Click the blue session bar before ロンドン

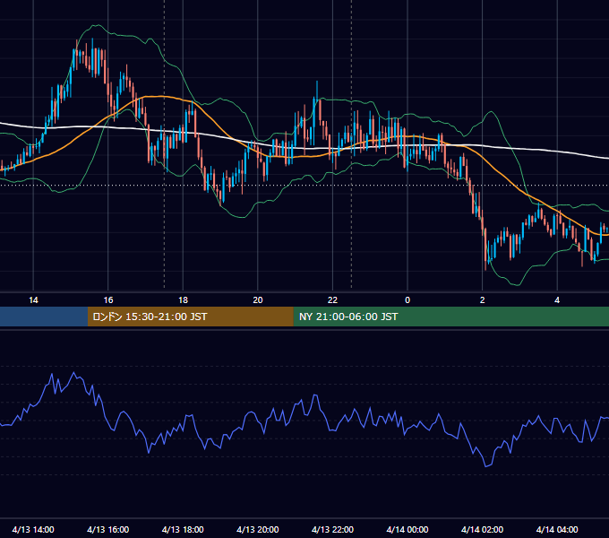[x=44, y=317]
